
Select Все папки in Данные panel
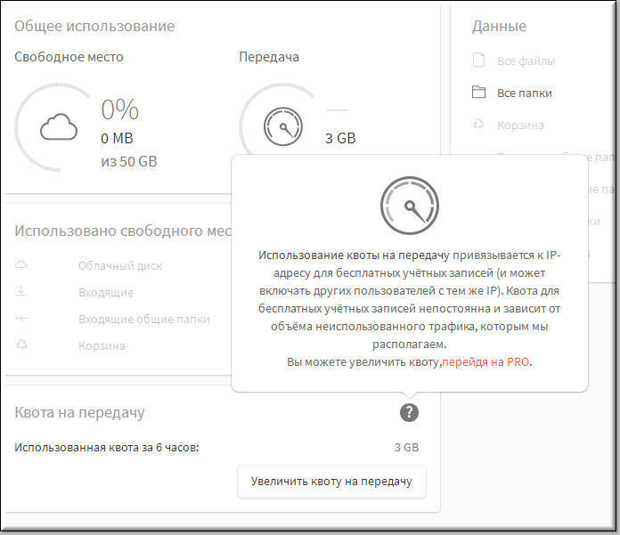[x=525, y=93]
